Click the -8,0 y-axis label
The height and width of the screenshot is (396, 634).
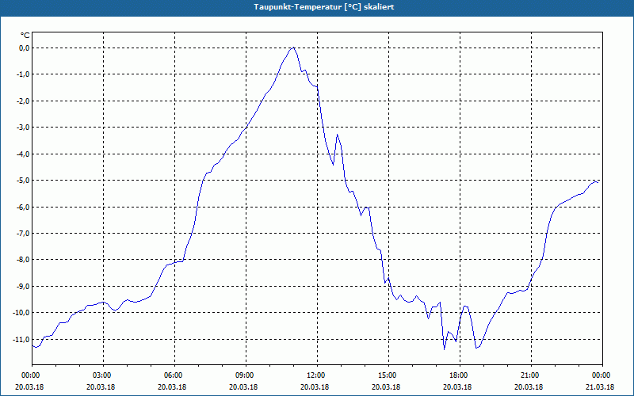[x=23, y=260]
